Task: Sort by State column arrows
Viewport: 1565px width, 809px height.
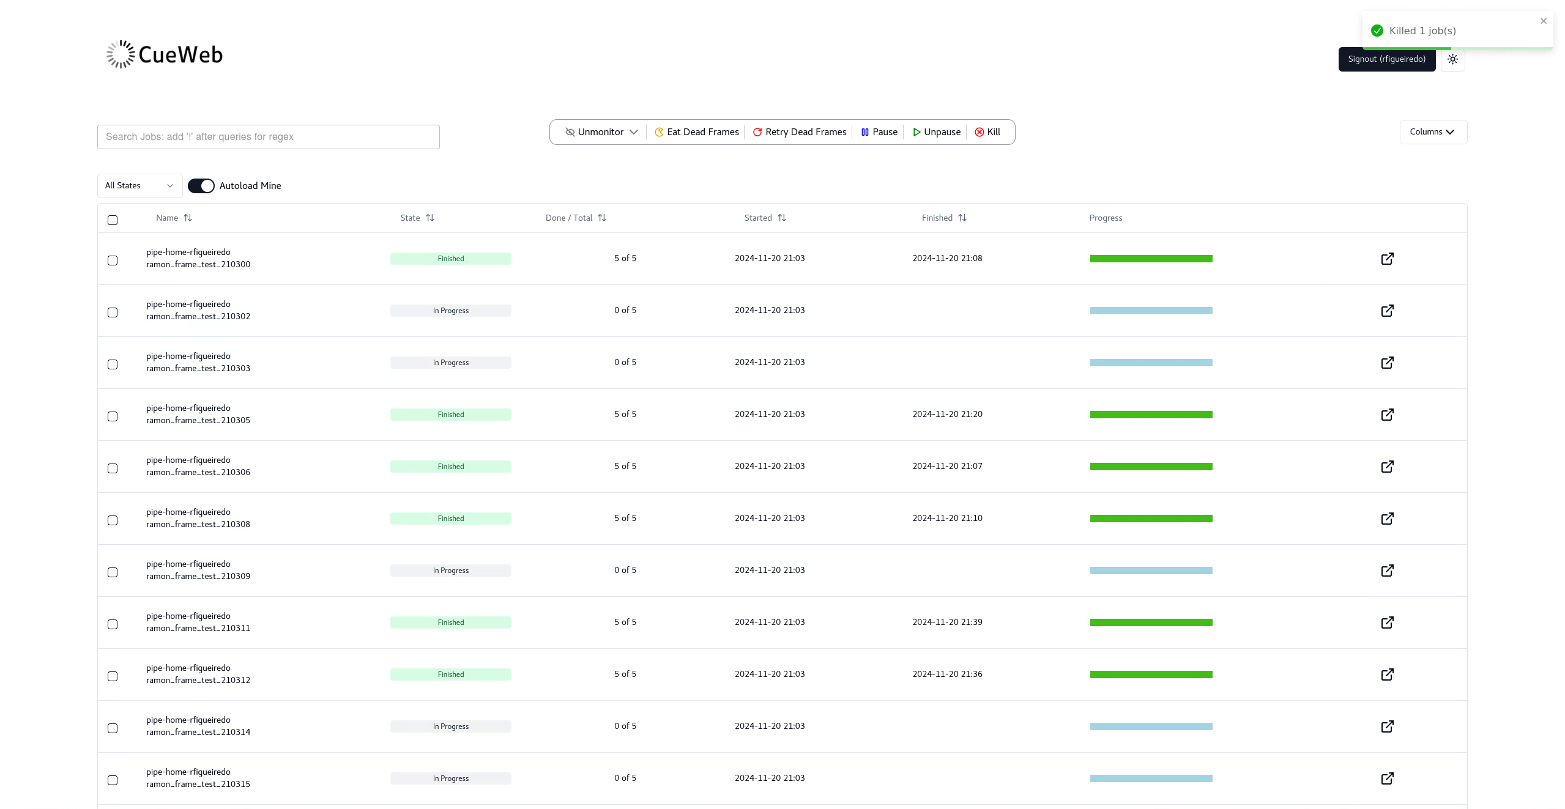Action: (430, 218)
